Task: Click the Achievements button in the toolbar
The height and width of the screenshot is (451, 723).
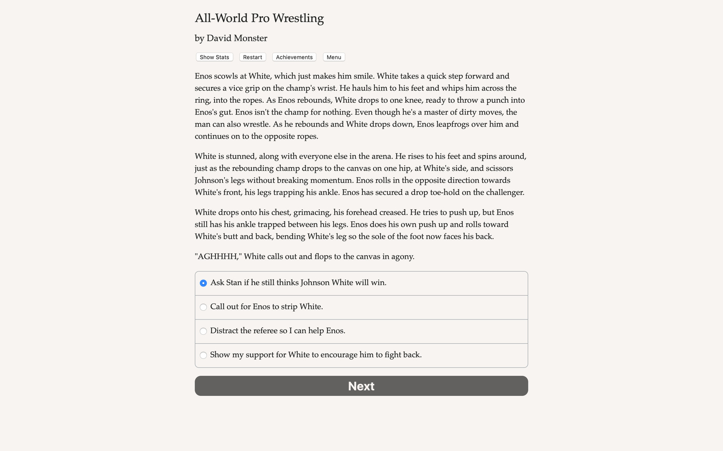Action: coord(294,57)
